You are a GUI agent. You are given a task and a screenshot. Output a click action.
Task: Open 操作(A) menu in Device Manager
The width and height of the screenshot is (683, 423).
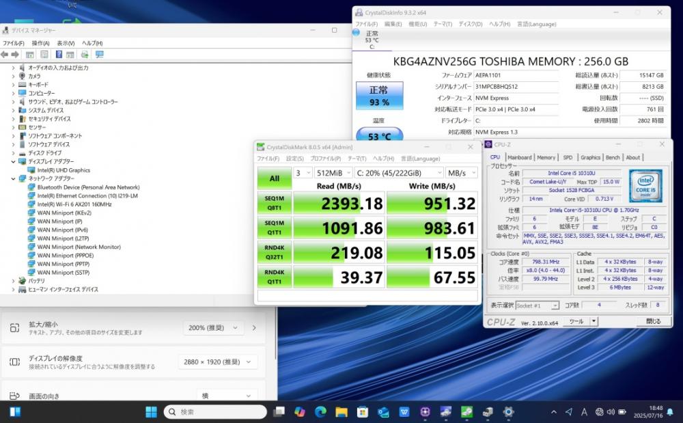pos(40,43)
